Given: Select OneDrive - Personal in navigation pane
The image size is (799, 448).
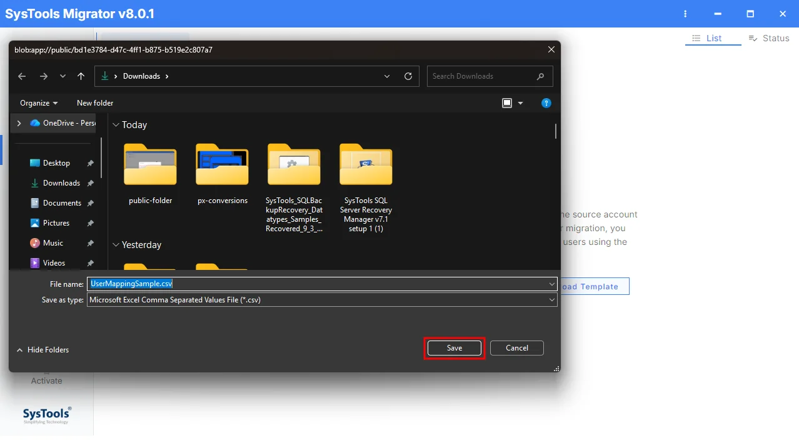Looking at the screenshot, I should coord(63,123).
